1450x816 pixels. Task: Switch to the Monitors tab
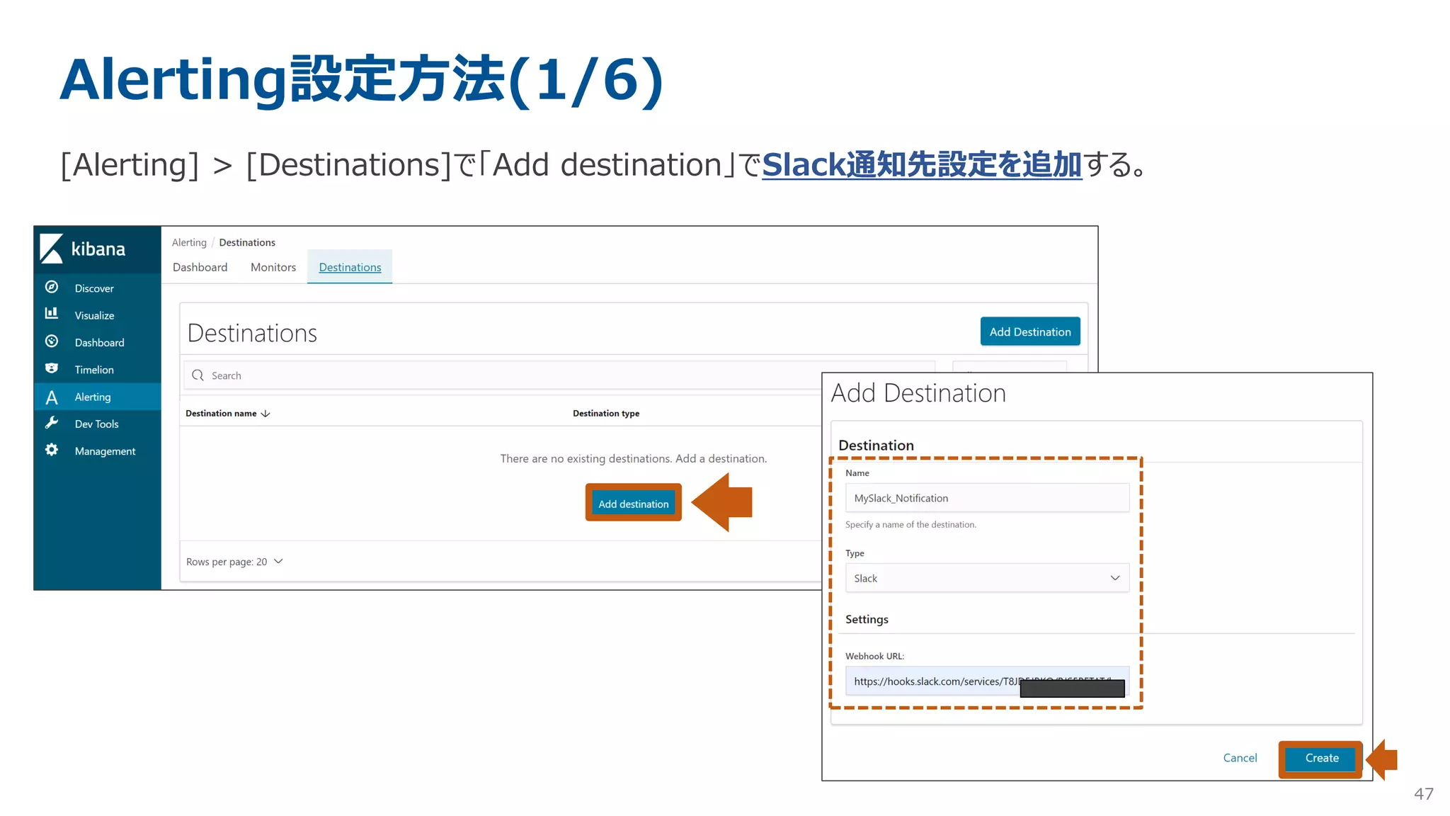click(273, 267)
